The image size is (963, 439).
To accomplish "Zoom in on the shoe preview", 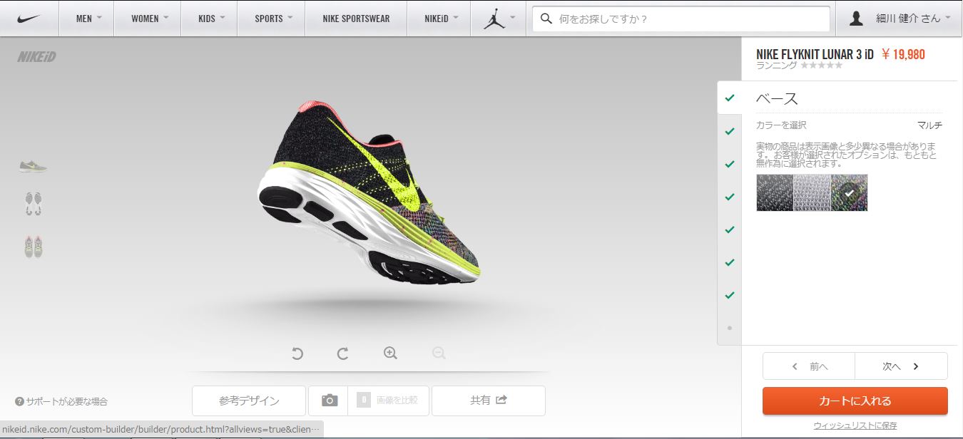I will [x=390, y=353].
